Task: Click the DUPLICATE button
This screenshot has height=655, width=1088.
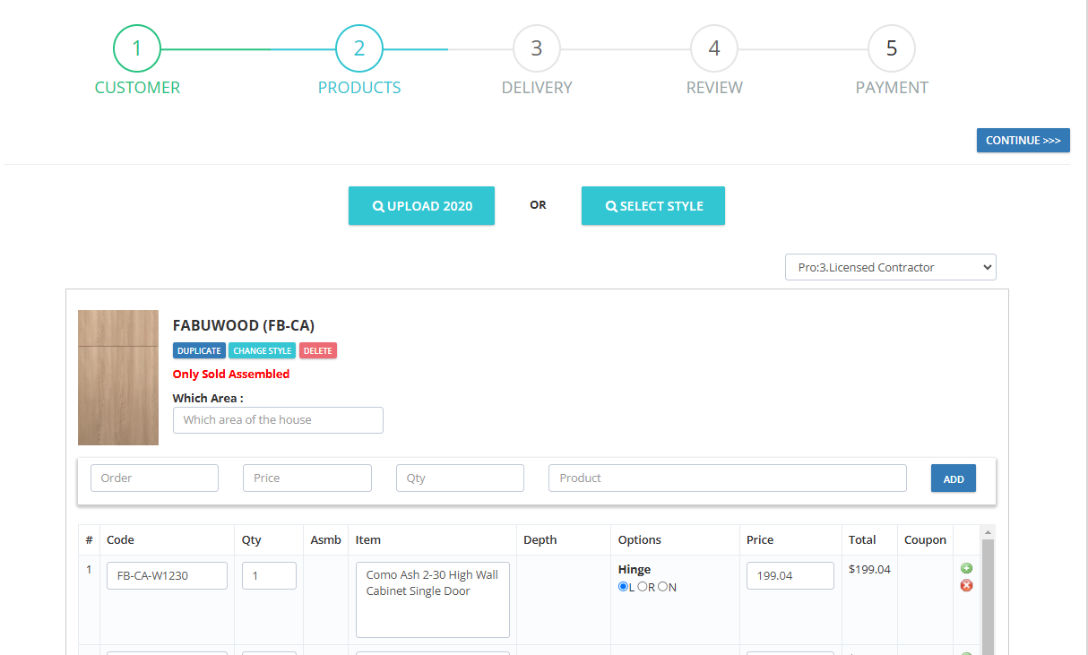Action: pyautogui.click(x=199, y=350)
